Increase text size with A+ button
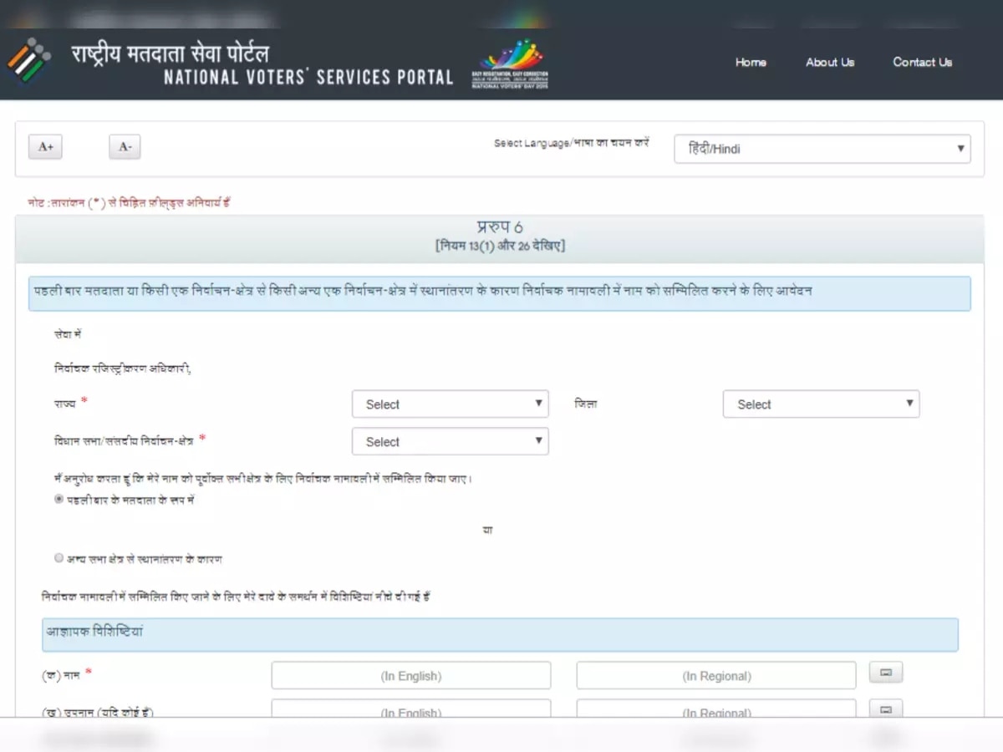The image size is (1003, 752). pos(44,146)
